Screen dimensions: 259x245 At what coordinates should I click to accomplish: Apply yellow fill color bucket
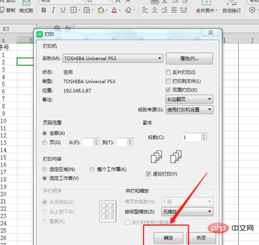[x=101, y=10]
